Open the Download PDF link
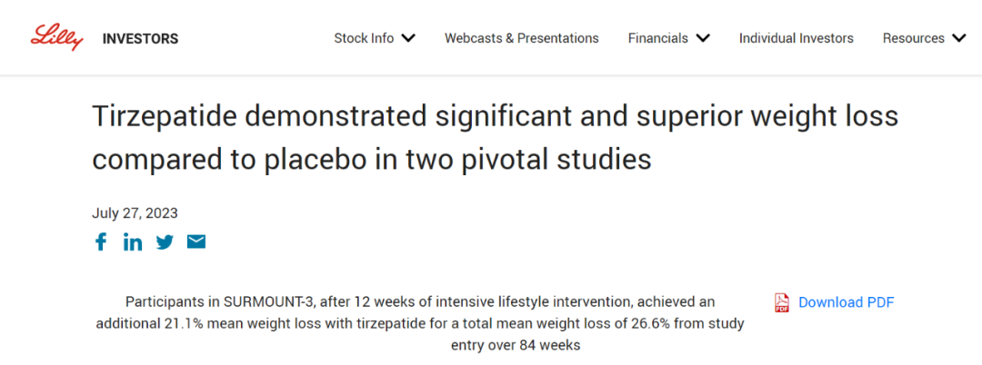This screenshot has width=982, height=365. 847,302
